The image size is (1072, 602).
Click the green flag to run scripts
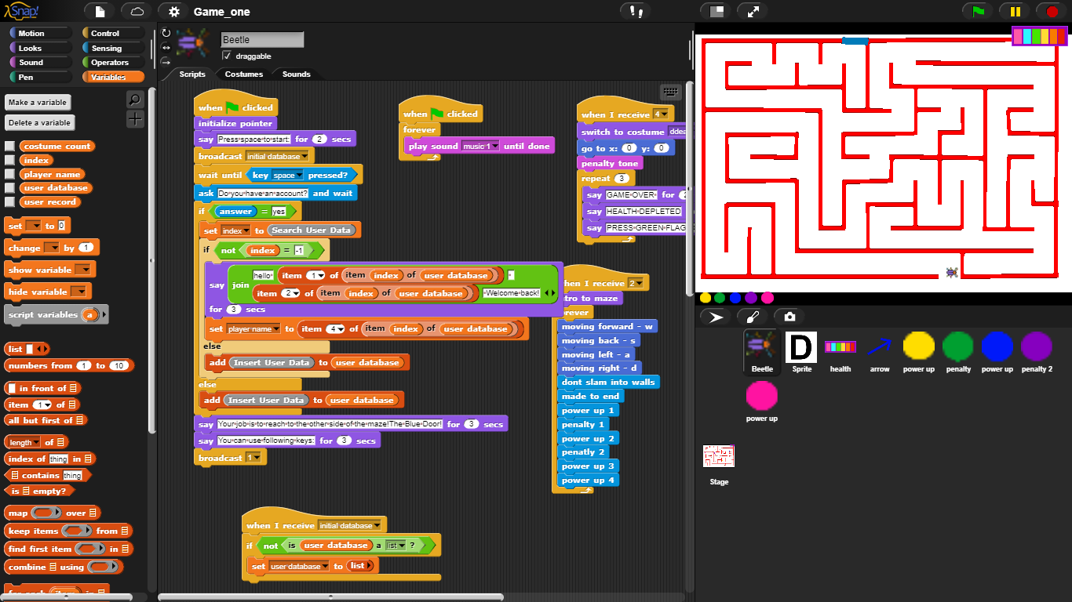[979, 11]
